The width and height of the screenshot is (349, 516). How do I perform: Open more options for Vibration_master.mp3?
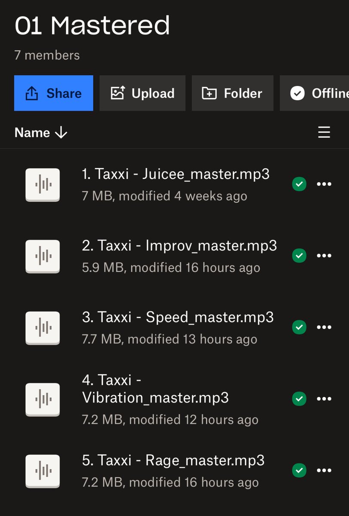tap(324, 399)
